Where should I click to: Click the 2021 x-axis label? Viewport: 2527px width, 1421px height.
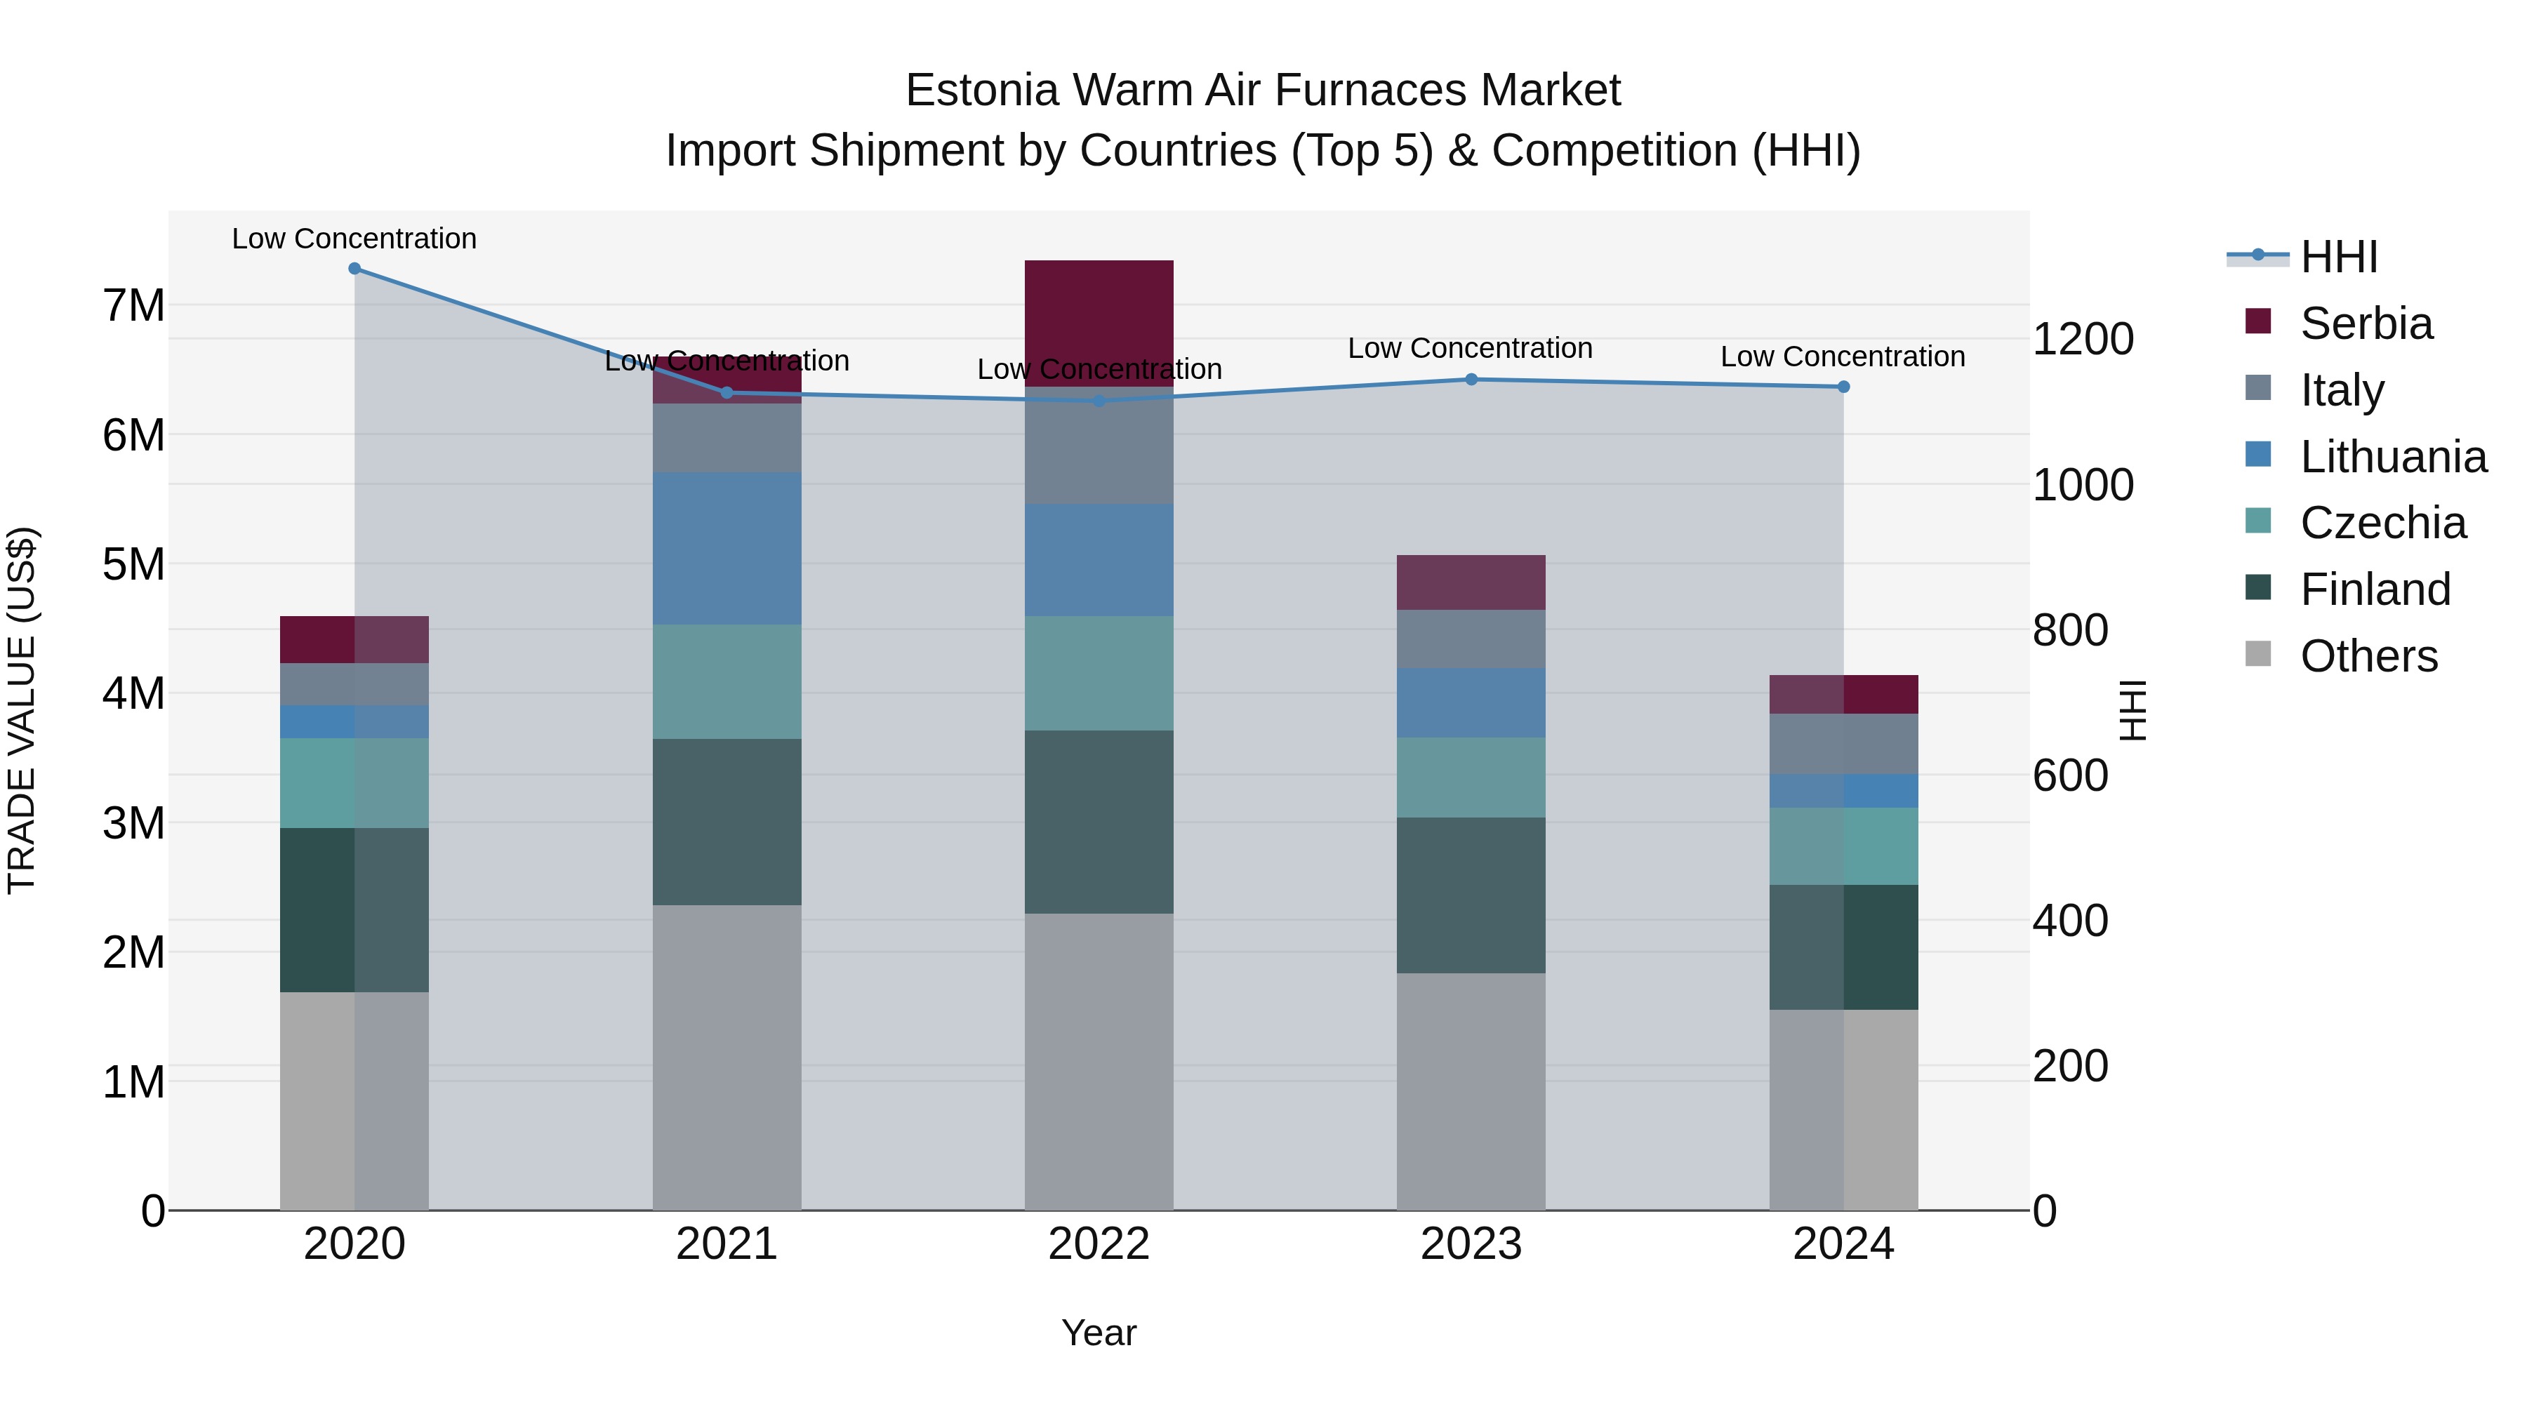pyautogui.click(x=727, y=1244)
